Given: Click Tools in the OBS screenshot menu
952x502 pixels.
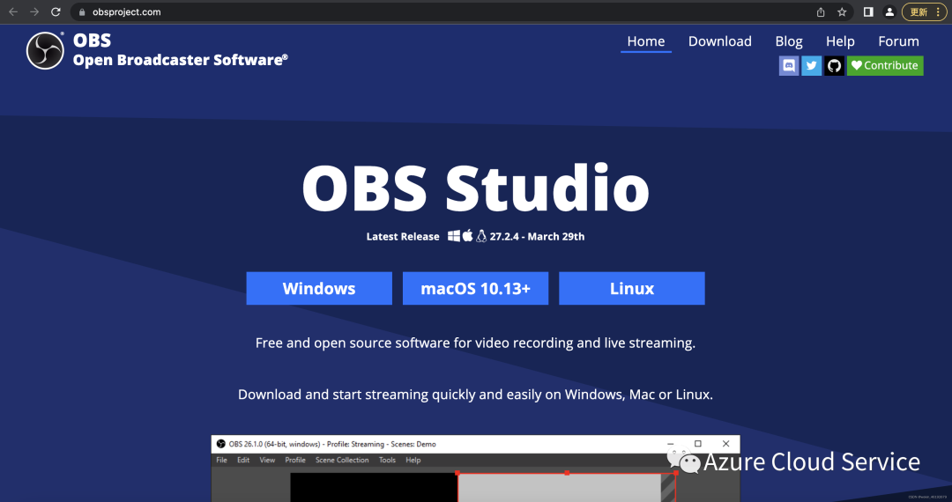Looking at the screenshot, I should tap(387, 460).
